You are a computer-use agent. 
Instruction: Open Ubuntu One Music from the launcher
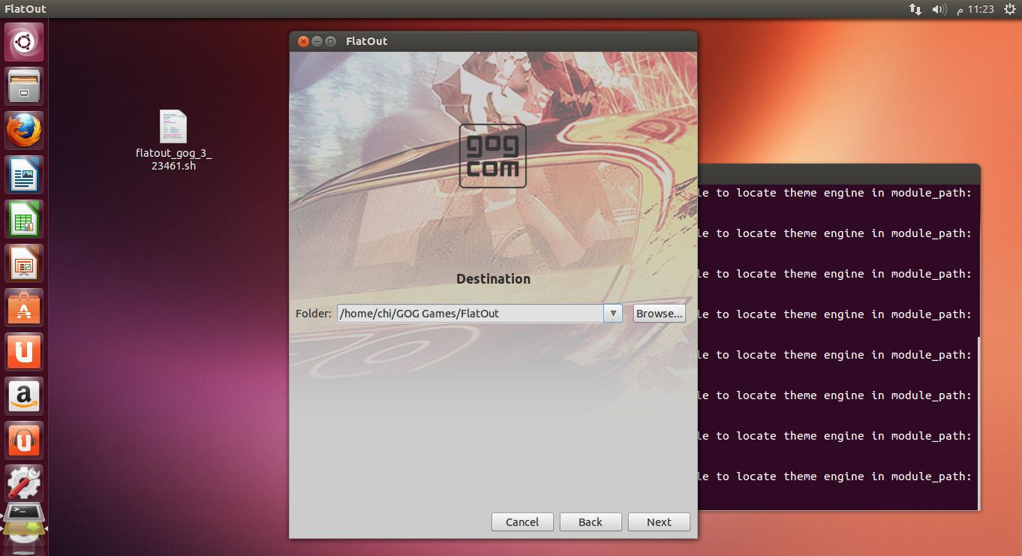[x=25, y=440]
